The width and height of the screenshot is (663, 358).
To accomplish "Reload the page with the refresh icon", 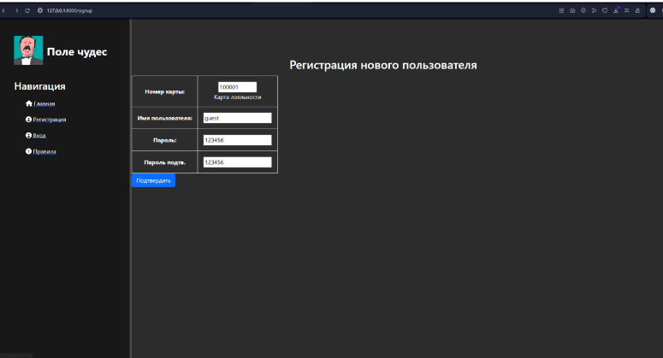I will click(x=27, y=9).
